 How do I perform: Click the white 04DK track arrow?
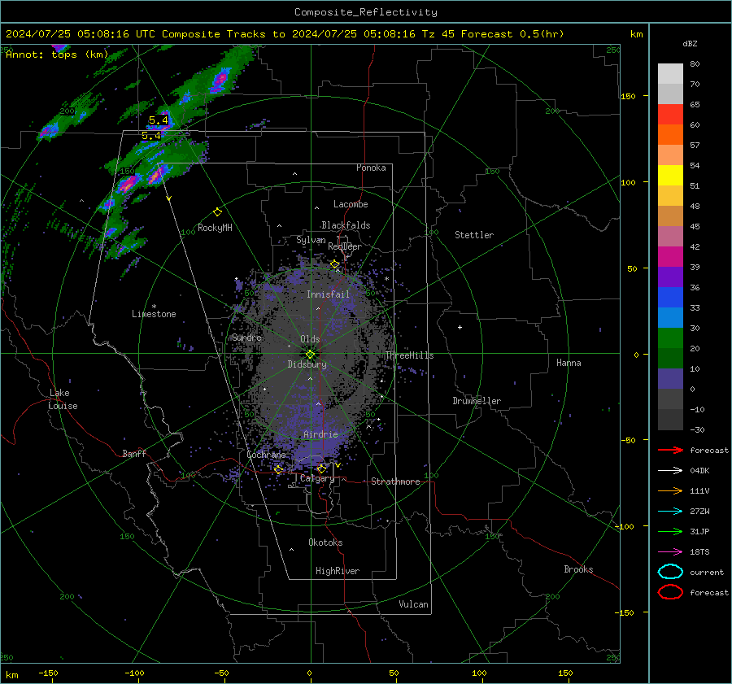pyautogui.click(x=670, y=471)
